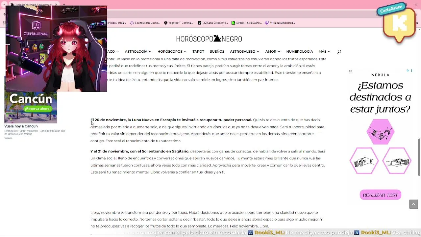Image resolution: width=421 pixels, height=237 pixels.
Task: Expand the HORÓSCOPOS menu
Action: [x=172, y=51]
